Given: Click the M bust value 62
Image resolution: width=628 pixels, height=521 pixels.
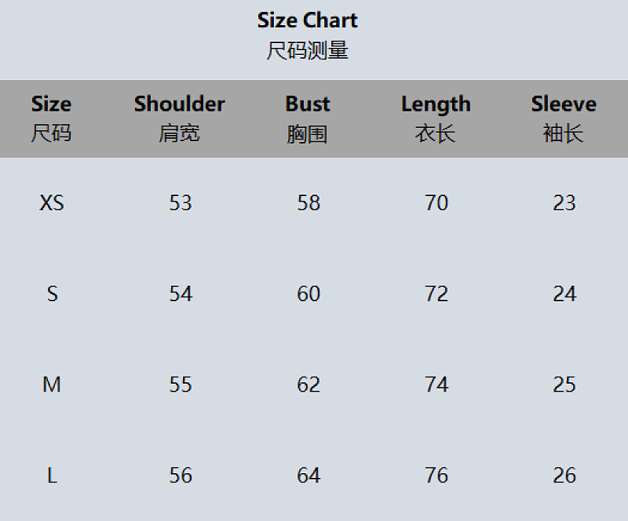Looking at the screenshot, I should tap(309, 384).
